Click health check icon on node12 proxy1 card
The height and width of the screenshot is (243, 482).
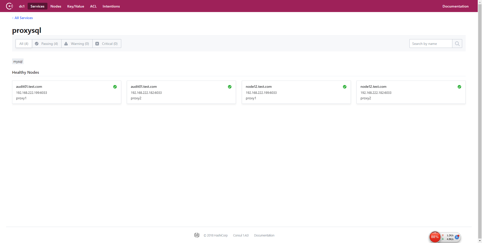(345, 87)
